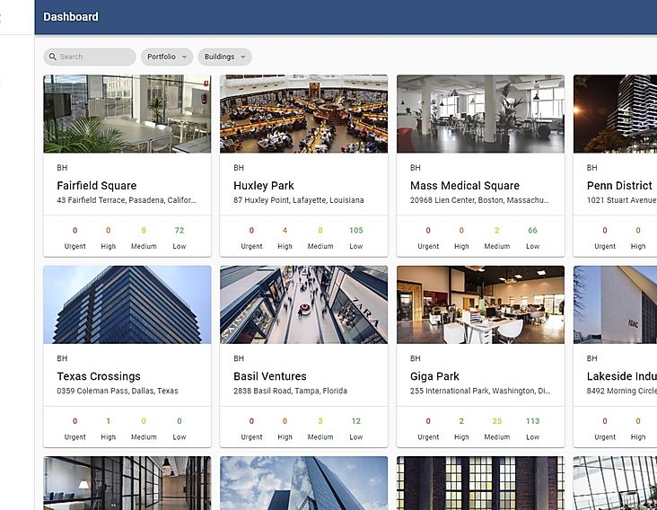Select the Texas Crossings title
The height and width of the screenshot is (510, 657).
(99, 376)
